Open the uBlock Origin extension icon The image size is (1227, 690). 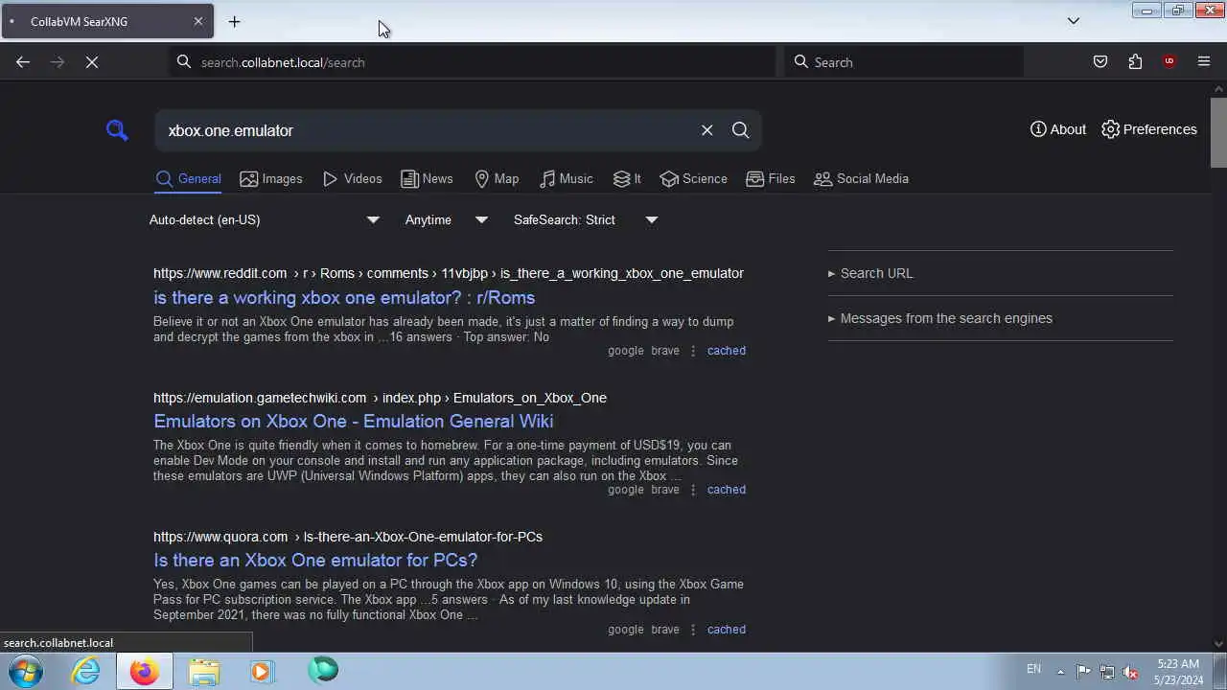pyautogui.click(x=1169, y=62)
